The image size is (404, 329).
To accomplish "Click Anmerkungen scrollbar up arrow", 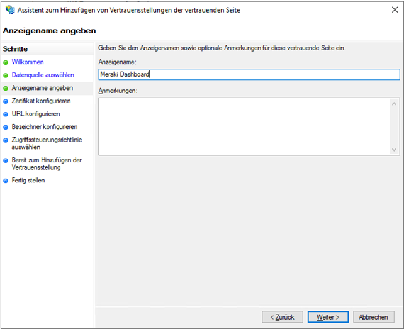I will [x=394, y=104].
